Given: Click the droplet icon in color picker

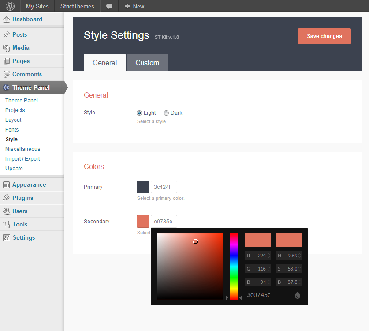Looking at the screenshot, I should (x=298, y=295).
